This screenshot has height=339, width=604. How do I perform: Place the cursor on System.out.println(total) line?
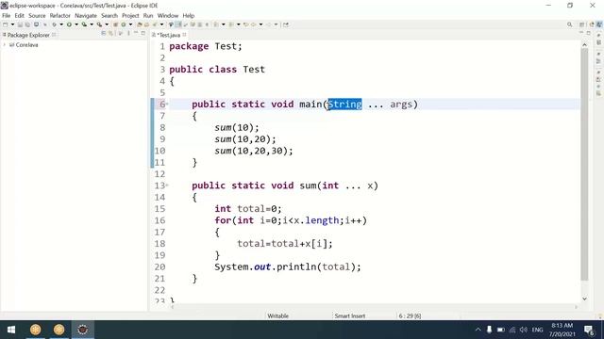click(x=288, y=266)
